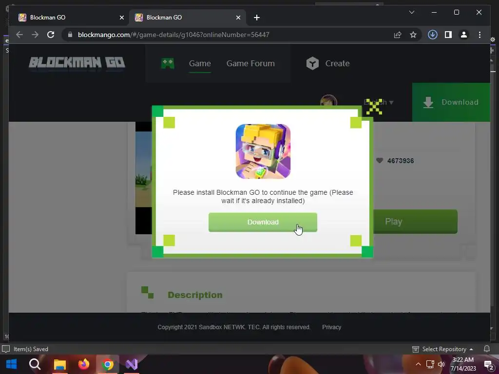Open the Windows action center notifications

coord(489,365)
